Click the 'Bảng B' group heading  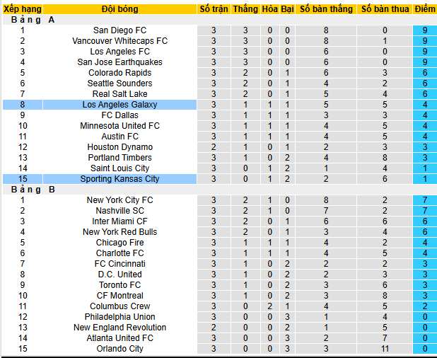pos(33,190)
